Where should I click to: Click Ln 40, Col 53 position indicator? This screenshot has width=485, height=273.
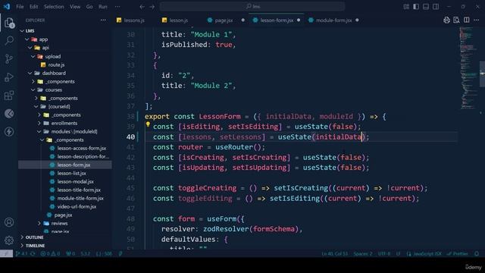335,254
